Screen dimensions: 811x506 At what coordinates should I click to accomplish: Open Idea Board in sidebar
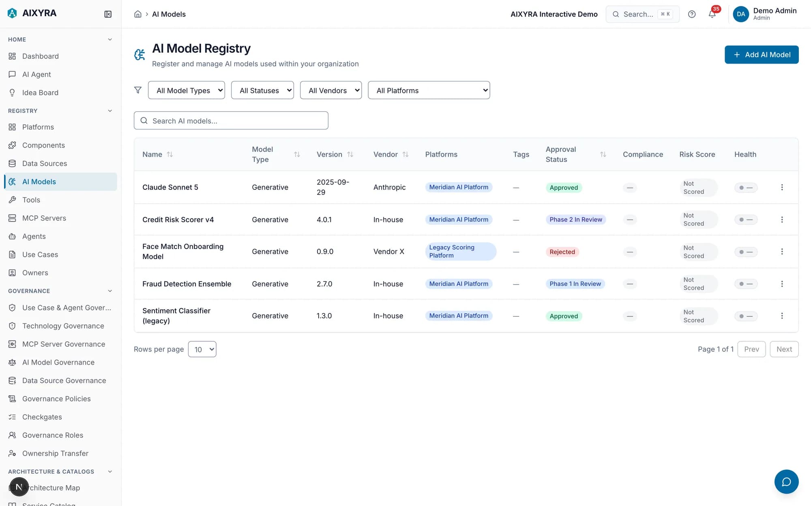tap(60, 93)
